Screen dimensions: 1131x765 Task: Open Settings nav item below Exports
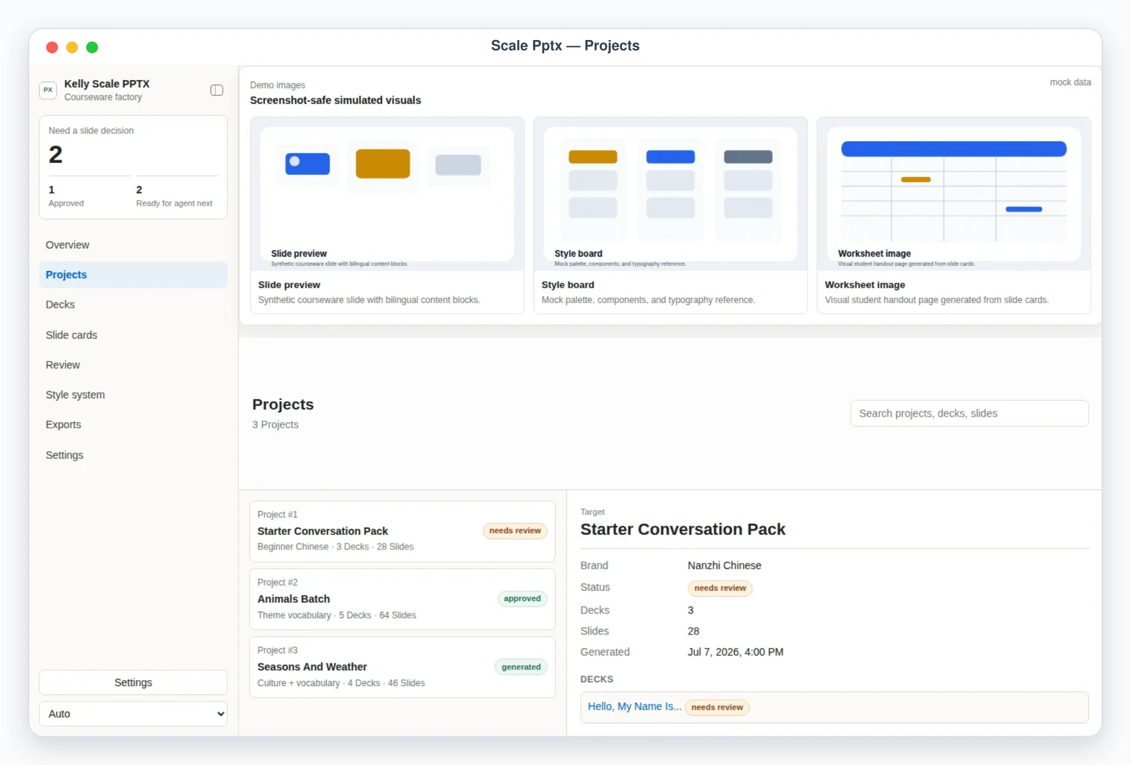point(133,455)
